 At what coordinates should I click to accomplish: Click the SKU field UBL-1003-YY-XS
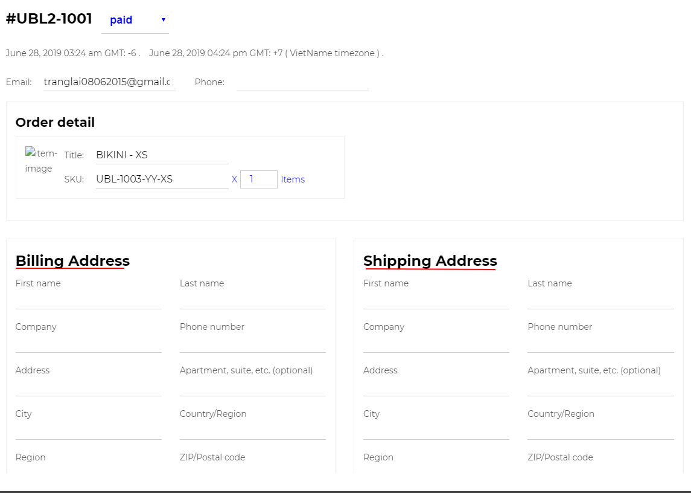click(x=162, y=179)
